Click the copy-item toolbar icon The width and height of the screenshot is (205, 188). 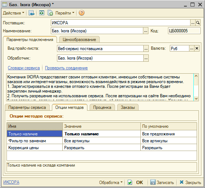click(x=50, y=13)
